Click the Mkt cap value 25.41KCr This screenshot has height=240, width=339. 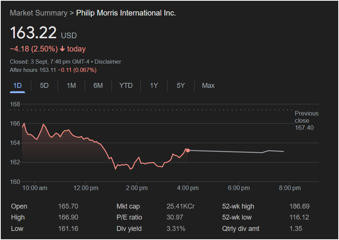[180, 206]
